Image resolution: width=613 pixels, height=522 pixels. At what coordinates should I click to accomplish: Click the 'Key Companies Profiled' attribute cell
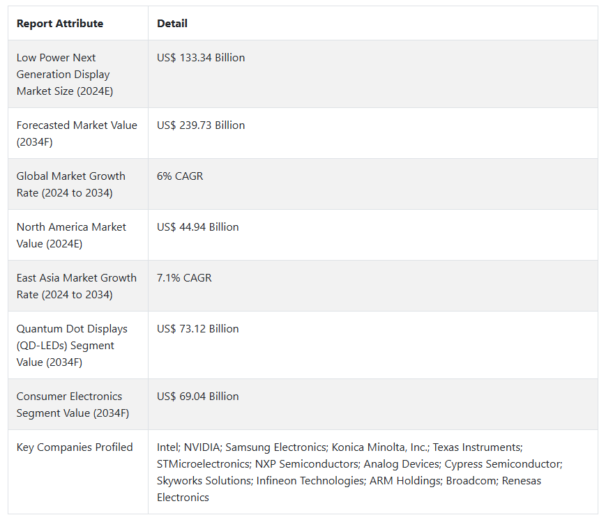pyautogui.click(x=75, y=447)
